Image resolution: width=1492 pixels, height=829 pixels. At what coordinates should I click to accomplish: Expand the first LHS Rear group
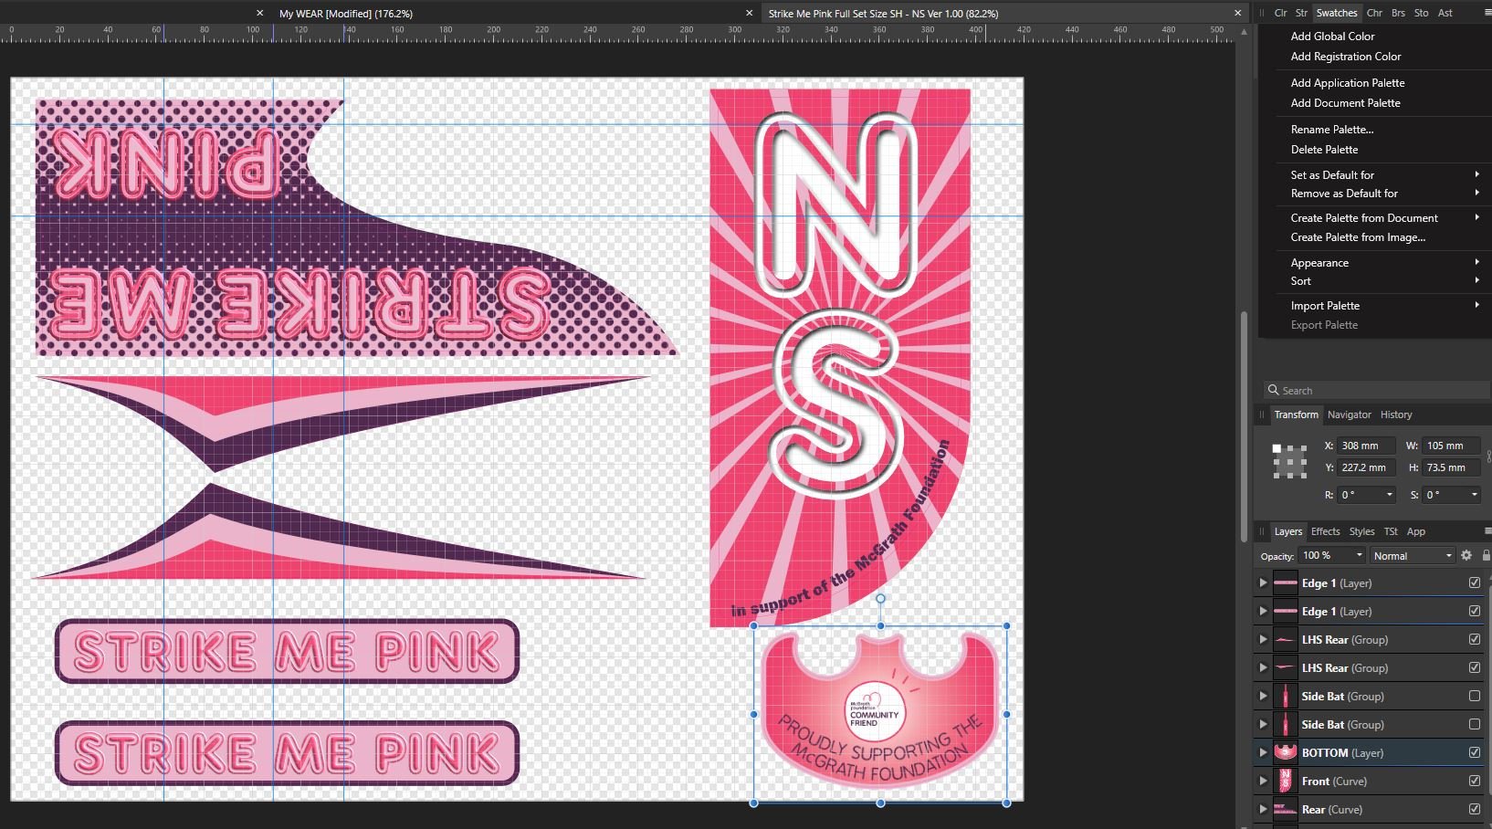click(1263, 639)
